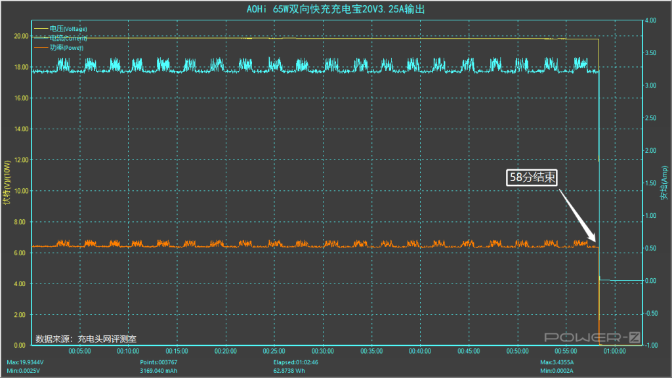Click the 00:15:00 time axis label

pyautogui.click(x=177, y=351)
